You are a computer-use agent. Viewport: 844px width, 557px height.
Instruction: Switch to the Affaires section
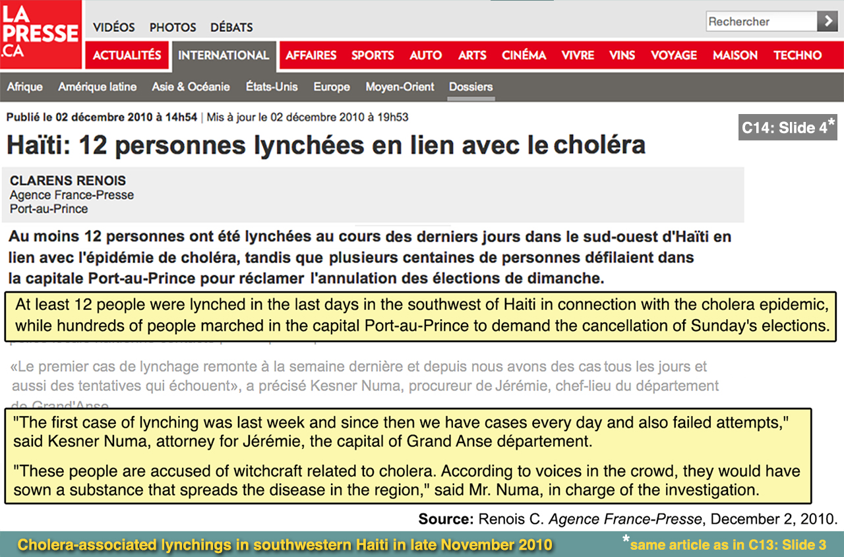(x=311, y=55)
